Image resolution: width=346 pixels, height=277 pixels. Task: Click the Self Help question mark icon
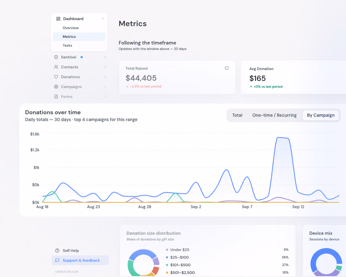[x=57, y=250]
